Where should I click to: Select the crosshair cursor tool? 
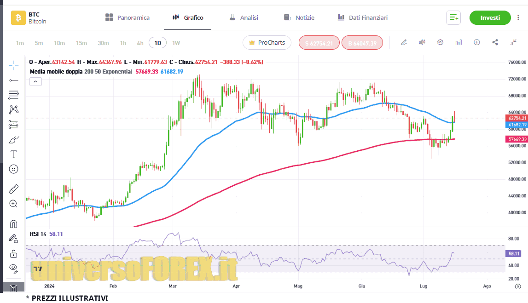click(x=13, y=65)
